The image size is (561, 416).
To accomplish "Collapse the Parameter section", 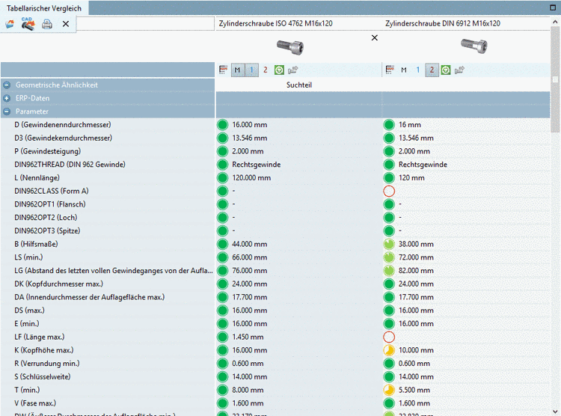I will [7, 111].
